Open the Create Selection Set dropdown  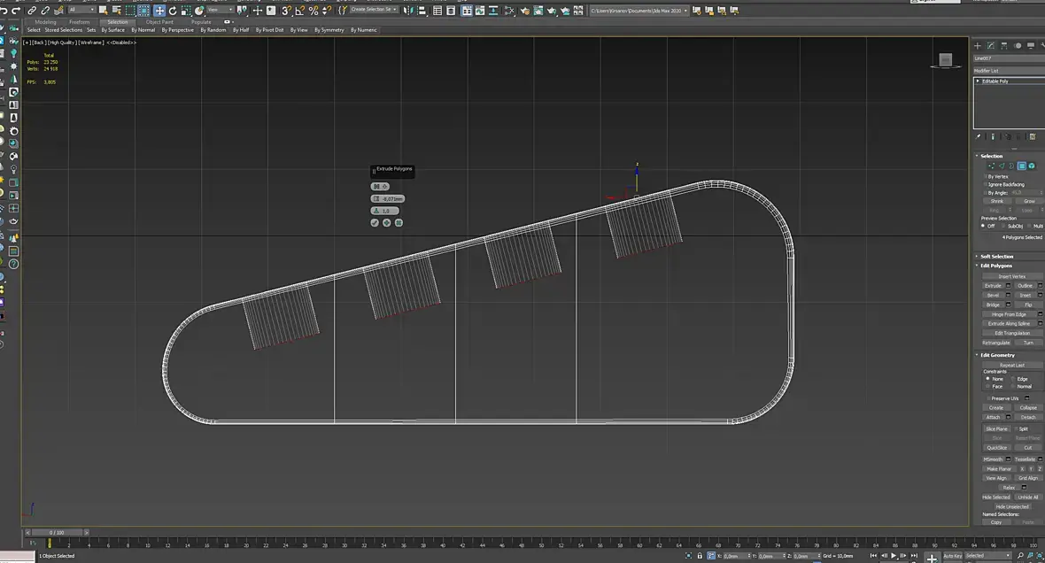tap(374, 10)
